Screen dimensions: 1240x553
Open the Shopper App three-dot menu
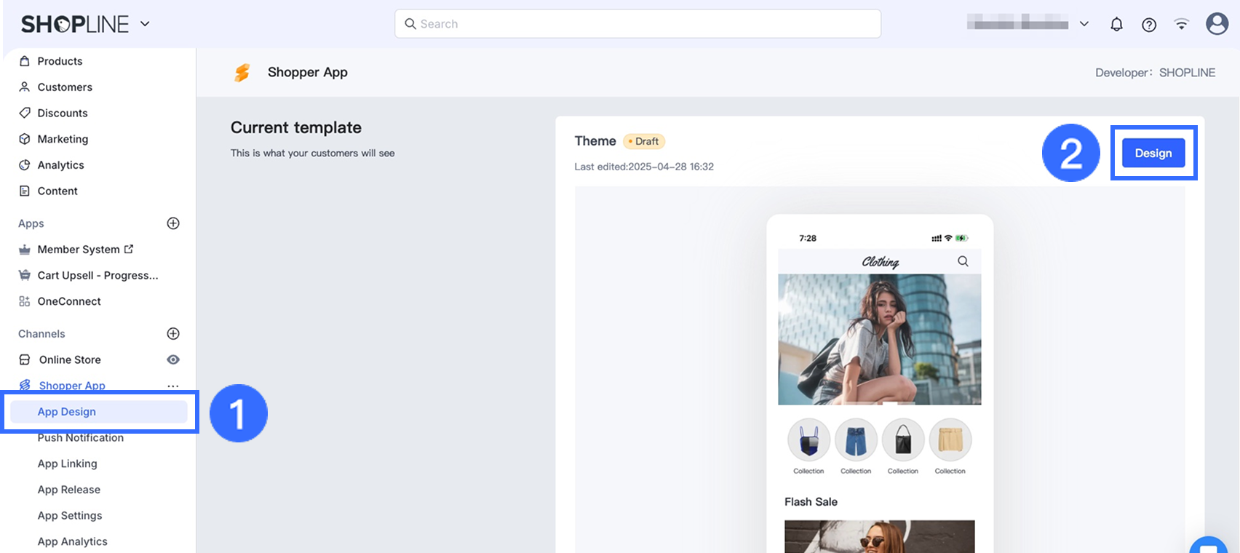pyautogui.click(x=172, y=386)
